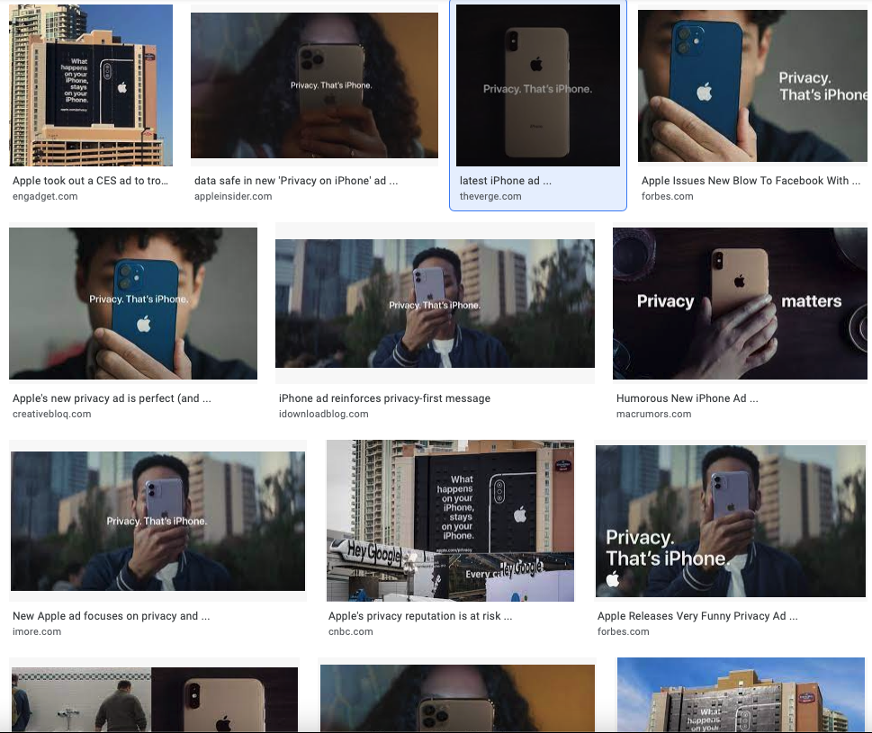
Task: Open the appleinsider.com Privacy on iPhone thumbnail
Action: pos(314,85)
